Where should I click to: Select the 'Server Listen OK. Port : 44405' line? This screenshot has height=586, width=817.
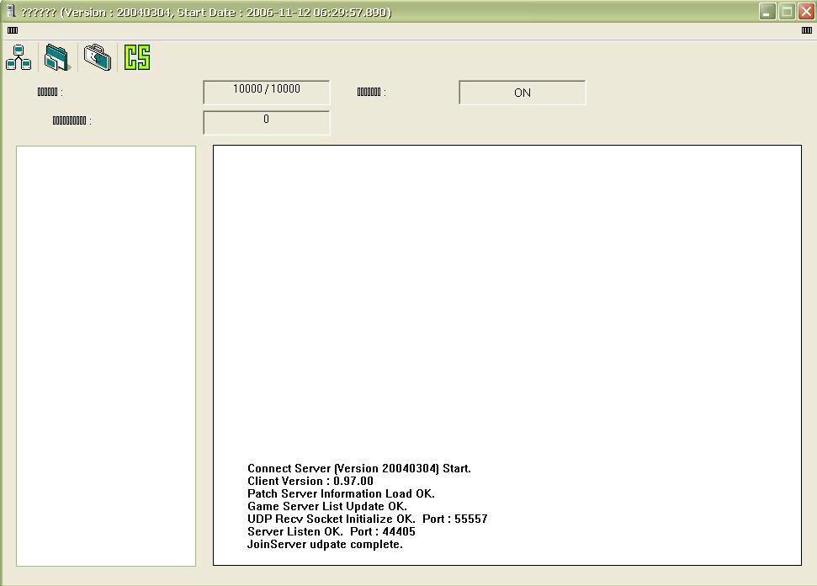[x=331, y=532]
